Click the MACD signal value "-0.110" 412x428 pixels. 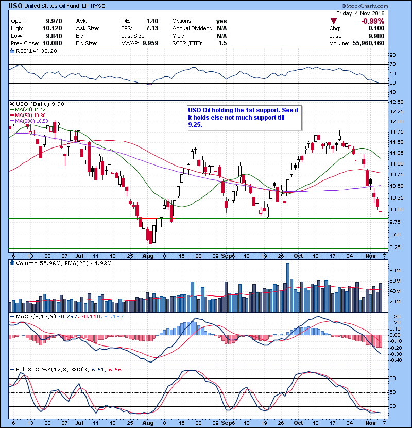(90, 317)
